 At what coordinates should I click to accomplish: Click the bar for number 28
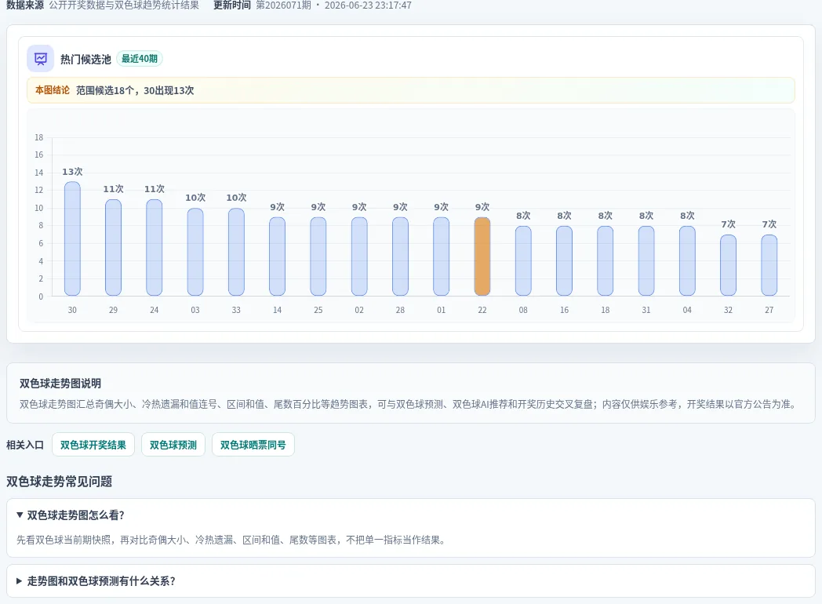[x=400, y=257]
